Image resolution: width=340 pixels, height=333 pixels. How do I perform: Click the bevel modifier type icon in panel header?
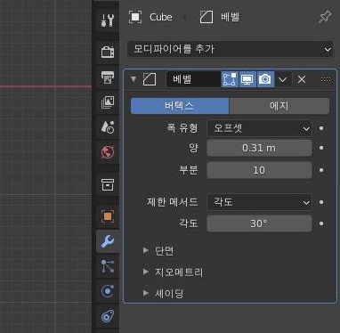(150, 79)
